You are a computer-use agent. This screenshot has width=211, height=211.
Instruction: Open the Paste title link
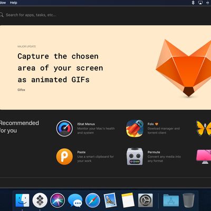pos(81,152)
